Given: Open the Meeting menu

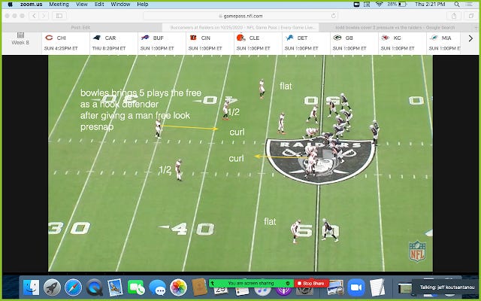Looking at the screenshot, I should (x=59, y=5).
